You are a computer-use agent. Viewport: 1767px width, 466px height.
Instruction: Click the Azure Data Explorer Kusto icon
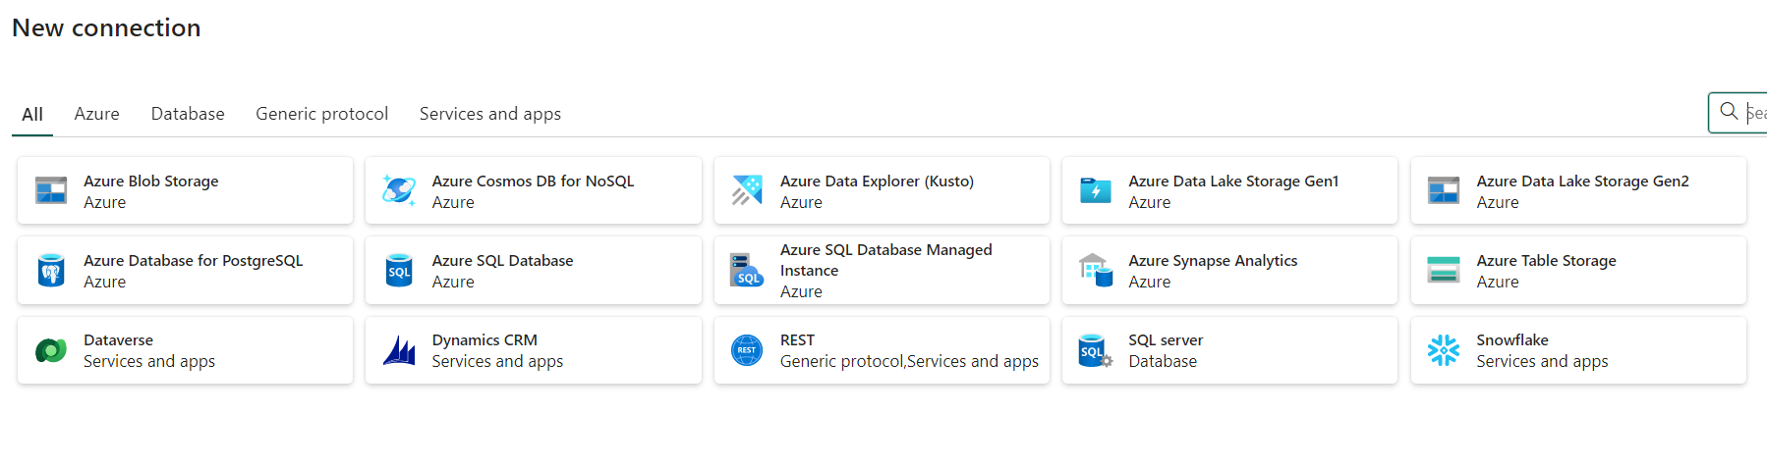pyautogui.click(x=747, y=190)
